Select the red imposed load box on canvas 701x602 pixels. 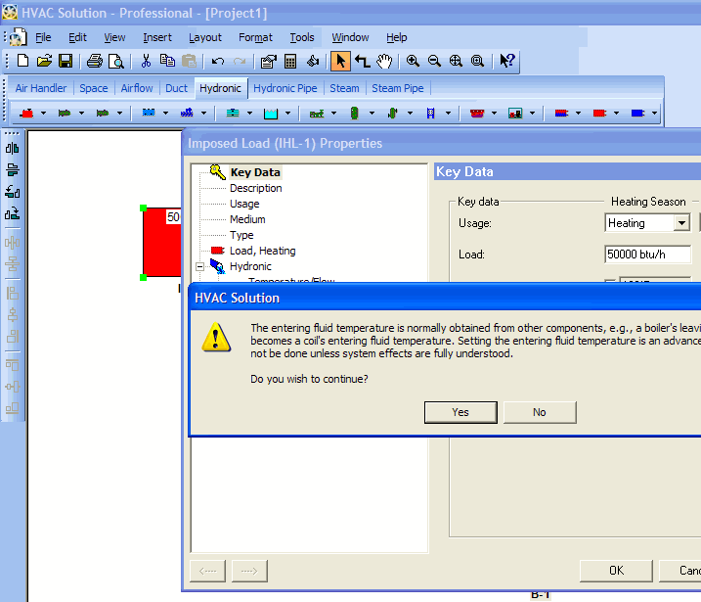coord(162,242)
